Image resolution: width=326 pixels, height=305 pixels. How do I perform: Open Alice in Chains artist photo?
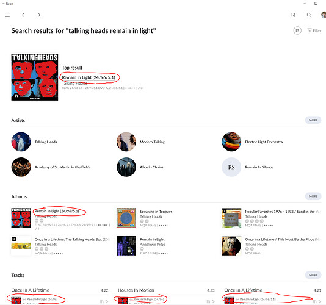(x=126, y=167)
